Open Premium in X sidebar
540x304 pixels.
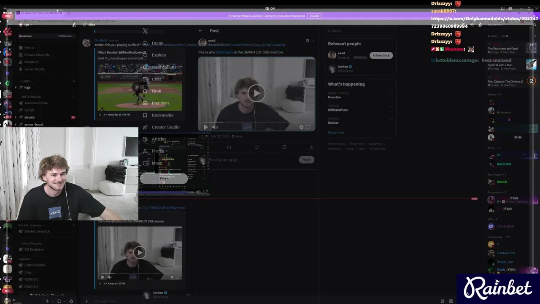156,103
